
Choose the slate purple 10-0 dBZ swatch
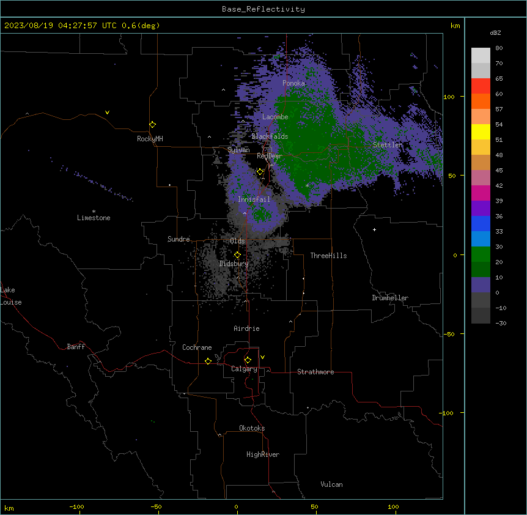(481, 285)
